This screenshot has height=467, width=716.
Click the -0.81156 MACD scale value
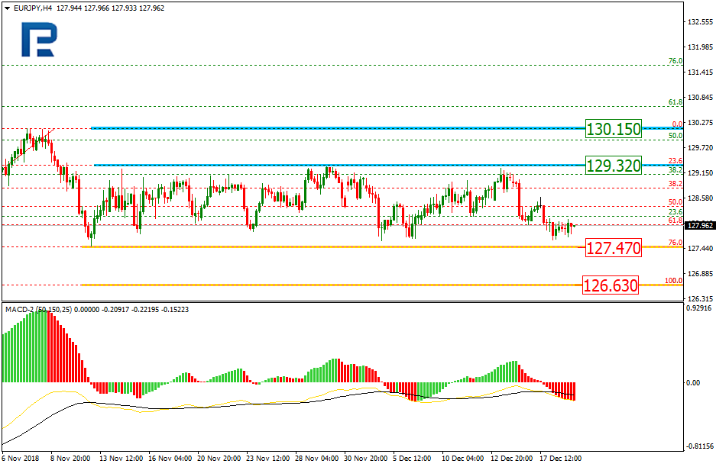(700, 446)
